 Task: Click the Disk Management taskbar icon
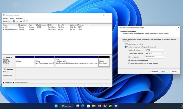116,106
